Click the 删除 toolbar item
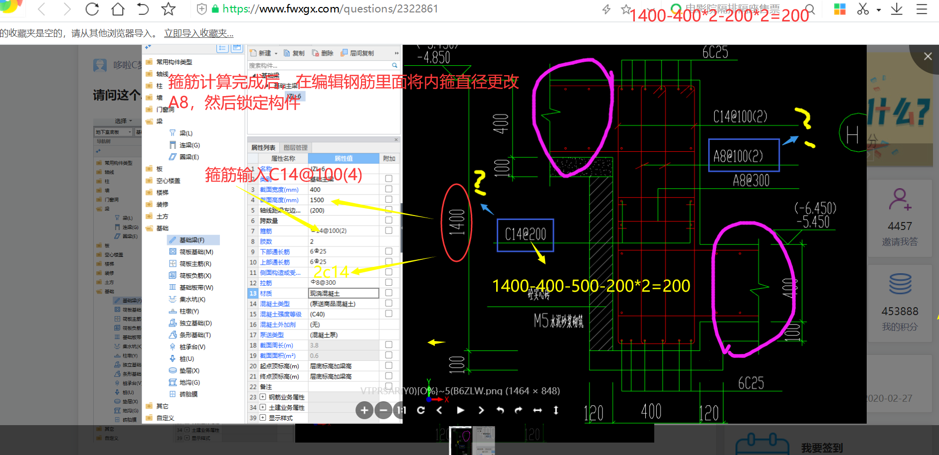Image resolution: width=939 pixels, height=455 pixels. coord(323,53)
